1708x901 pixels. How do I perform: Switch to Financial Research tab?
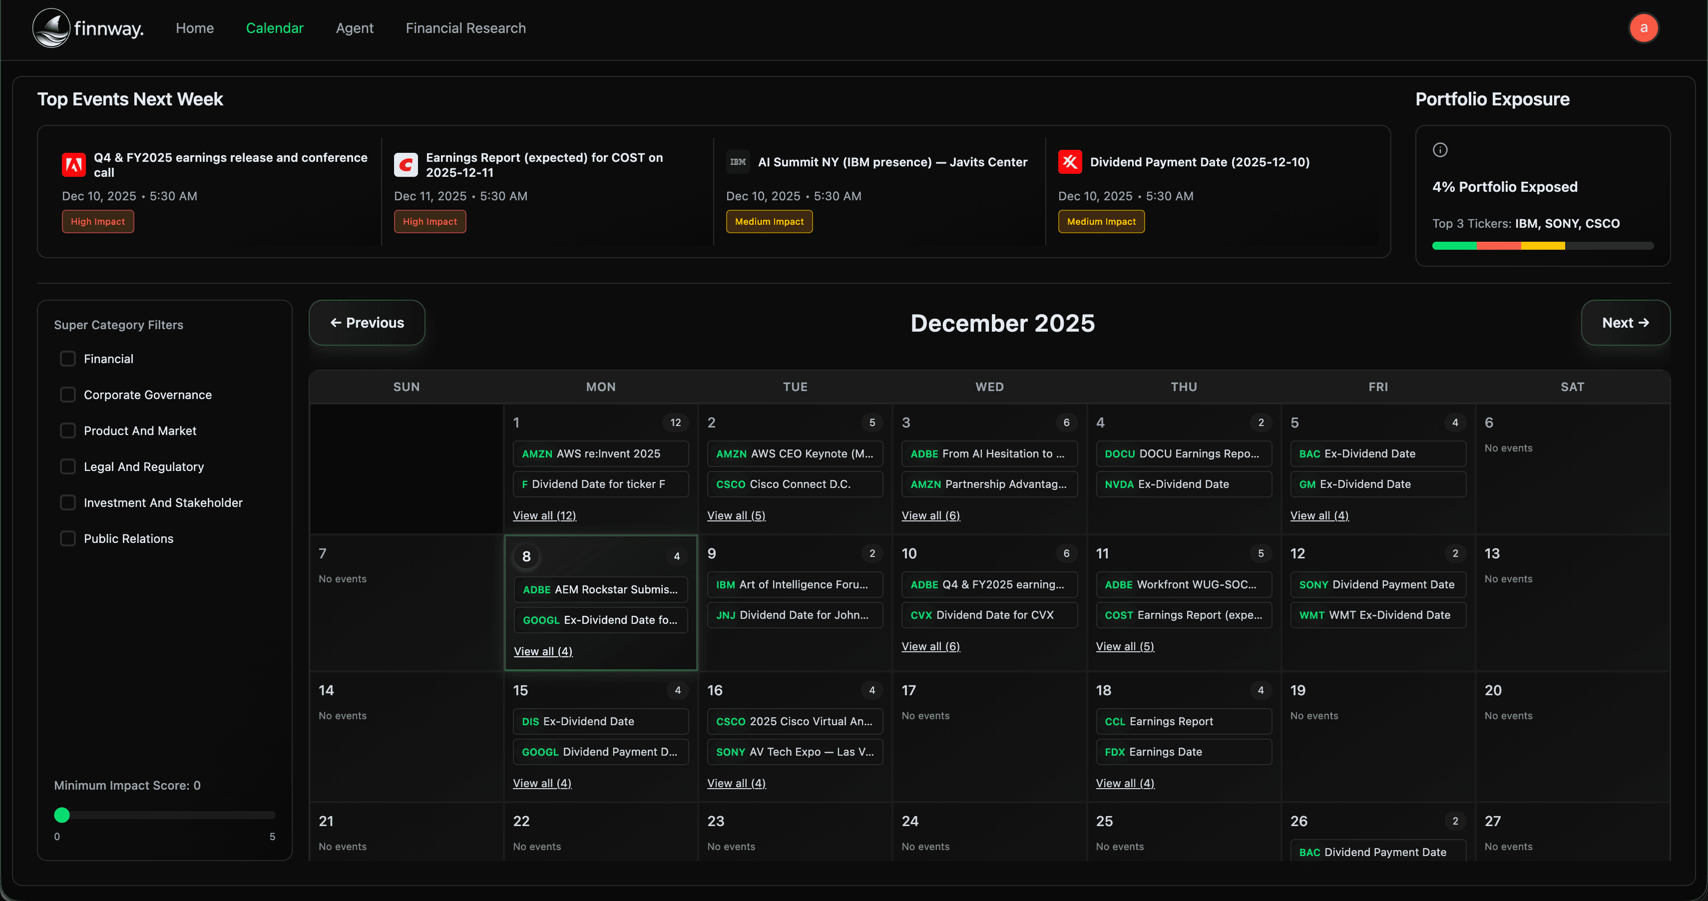(465, 28)
